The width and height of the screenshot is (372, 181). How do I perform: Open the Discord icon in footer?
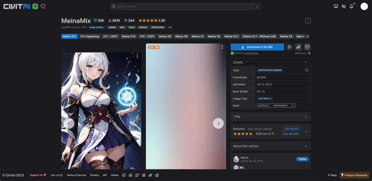(131, 175)
